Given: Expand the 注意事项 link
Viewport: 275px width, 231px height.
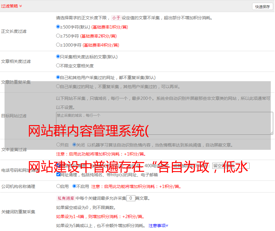Looking at the screenshot, I should point(158,226).
